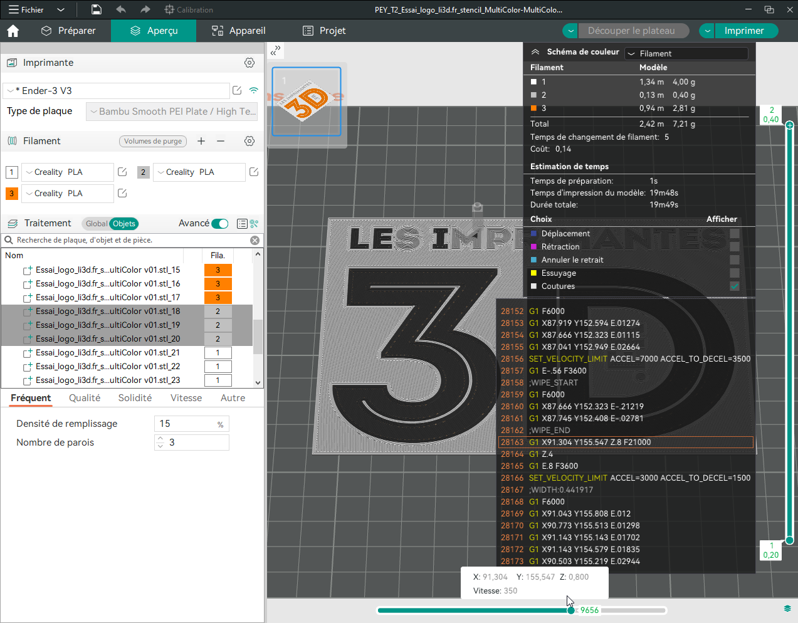Remove a filament with minus icon
Screen dimensions: 798x623
(x=221, y=141)
